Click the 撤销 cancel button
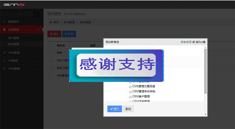Screen dimensions: 235x129 128,109
